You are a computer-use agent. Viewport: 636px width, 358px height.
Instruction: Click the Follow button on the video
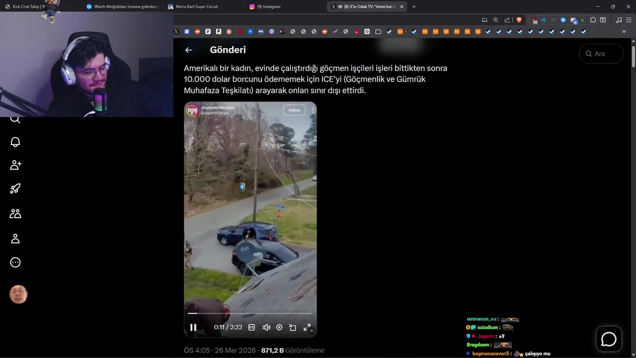pos(294,110)
